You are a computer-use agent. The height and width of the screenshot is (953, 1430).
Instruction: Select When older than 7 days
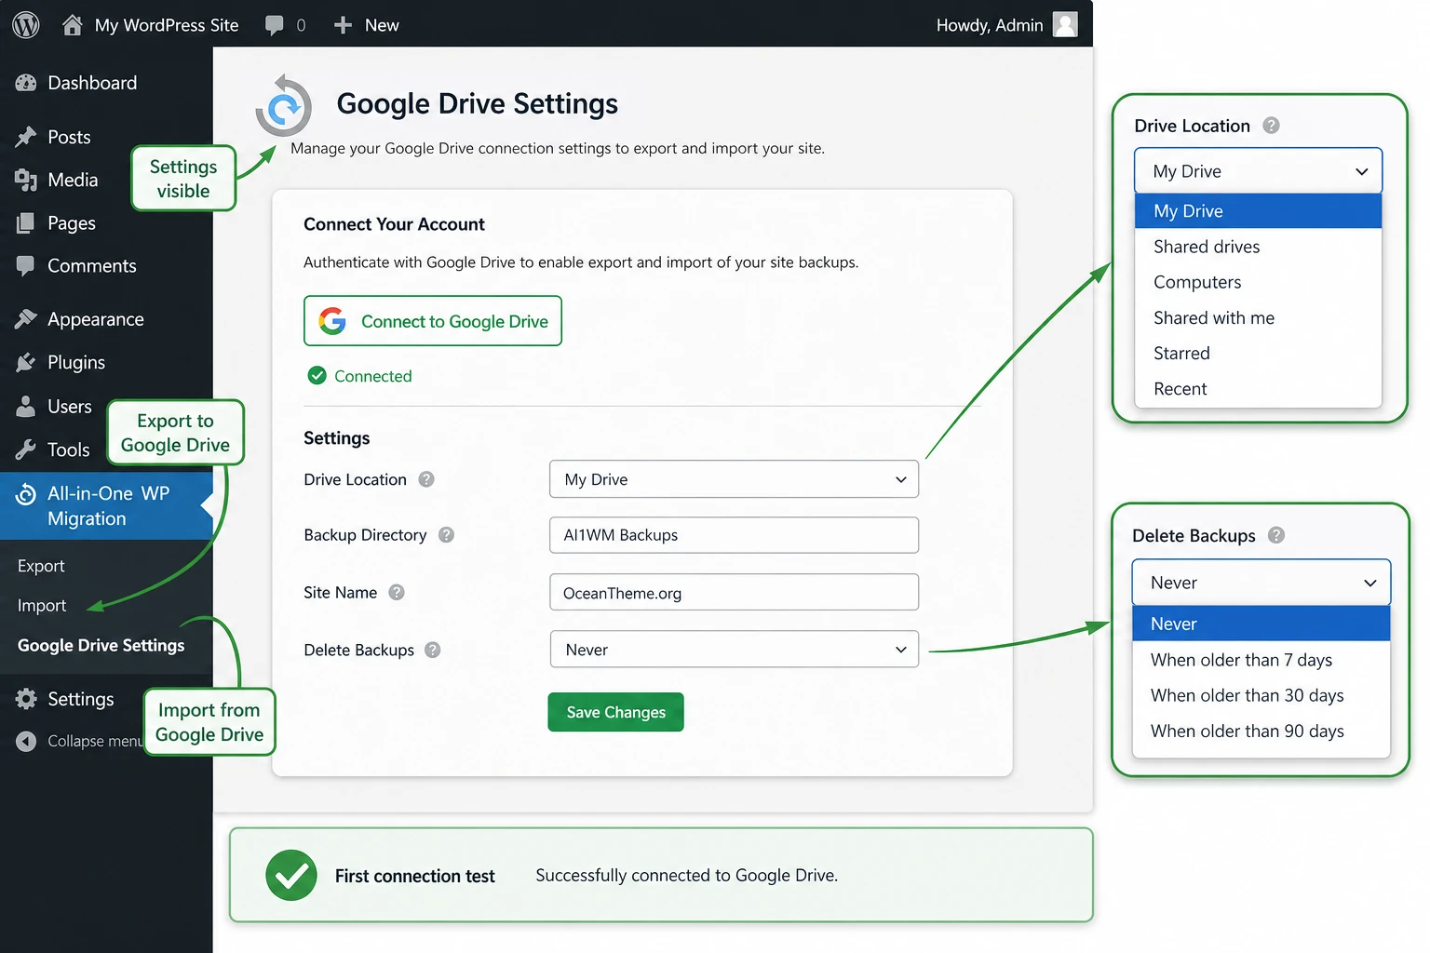tap(1261, 660)
